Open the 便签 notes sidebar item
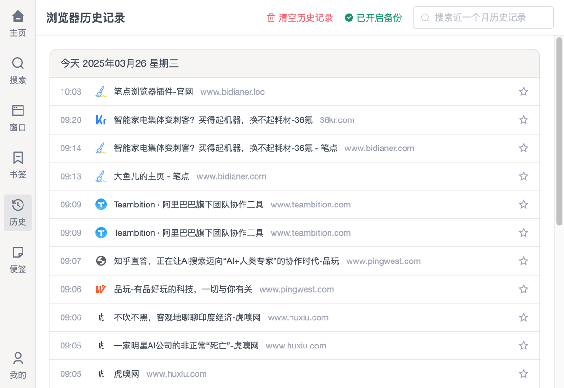The width and height of the screenshot is (564, 388). point(18,260)
